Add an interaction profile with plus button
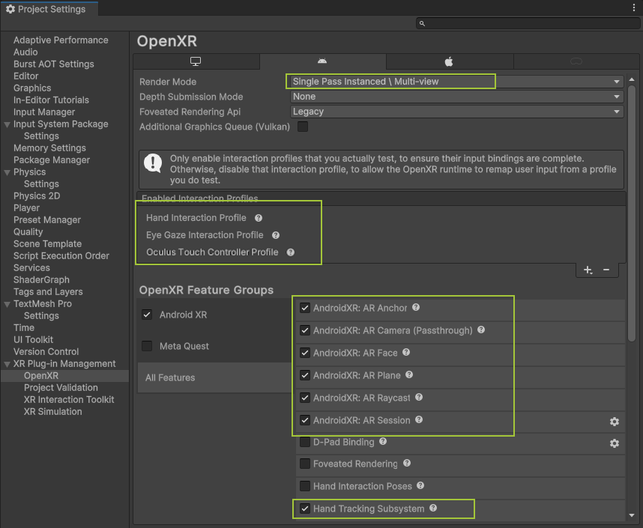The image size is (643, 528). (x=588, y=270)
